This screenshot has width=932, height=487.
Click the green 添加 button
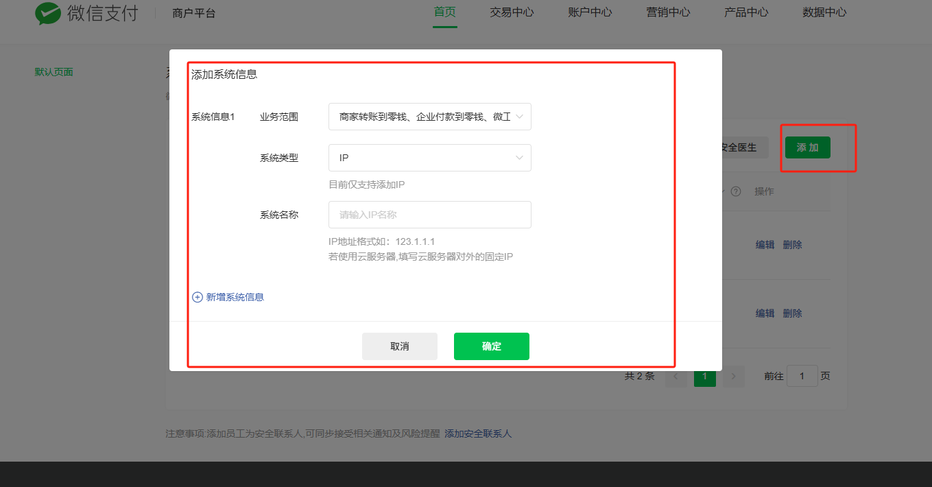[x=807, y=147]
